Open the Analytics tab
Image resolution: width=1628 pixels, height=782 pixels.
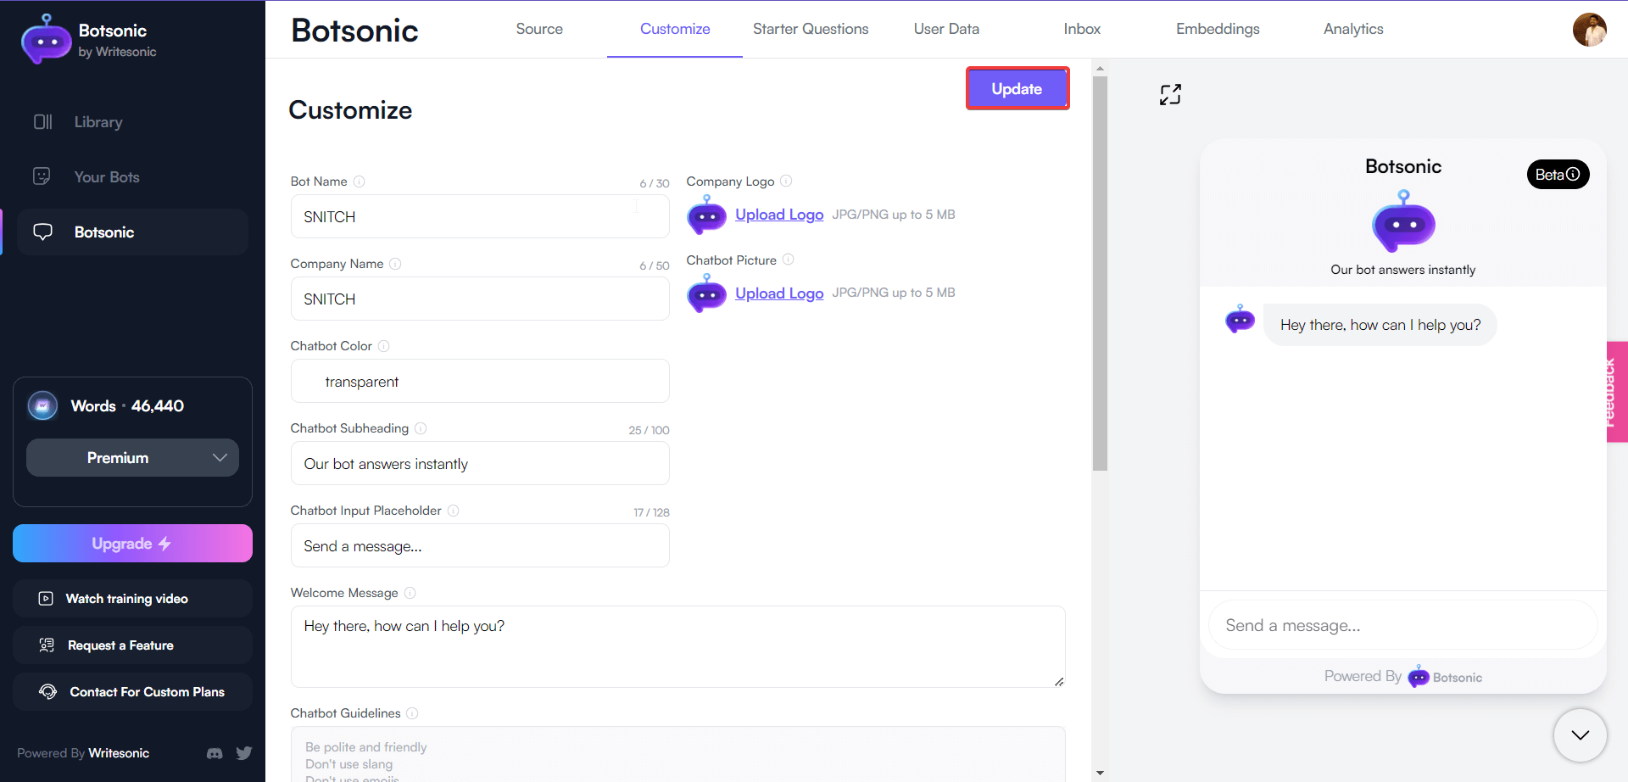coord(1352,28)
